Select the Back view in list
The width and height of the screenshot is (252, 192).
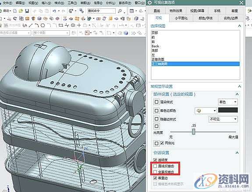coord(195,46)
